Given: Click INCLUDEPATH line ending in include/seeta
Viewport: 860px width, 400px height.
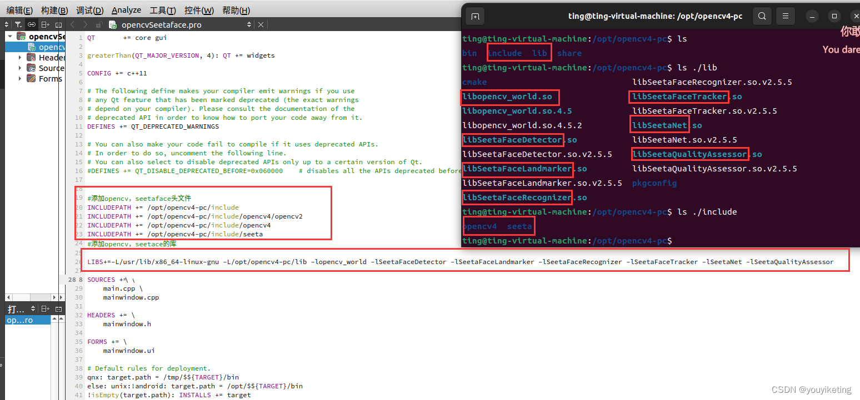Looking at the screenshot, I should (175, 234).
